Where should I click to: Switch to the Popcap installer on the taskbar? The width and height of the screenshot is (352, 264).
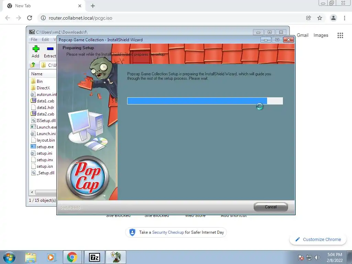point(116,257)
